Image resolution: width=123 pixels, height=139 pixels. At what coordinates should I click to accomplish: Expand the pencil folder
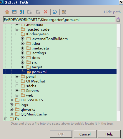pyautogui.click(x=17, y=77)
